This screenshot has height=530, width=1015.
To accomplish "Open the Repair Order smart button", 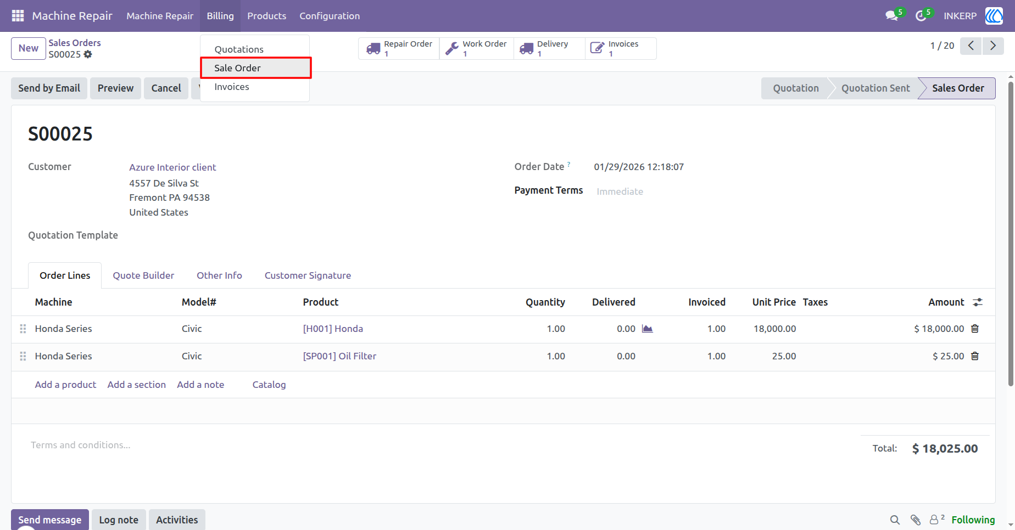I will click(399, 48).
